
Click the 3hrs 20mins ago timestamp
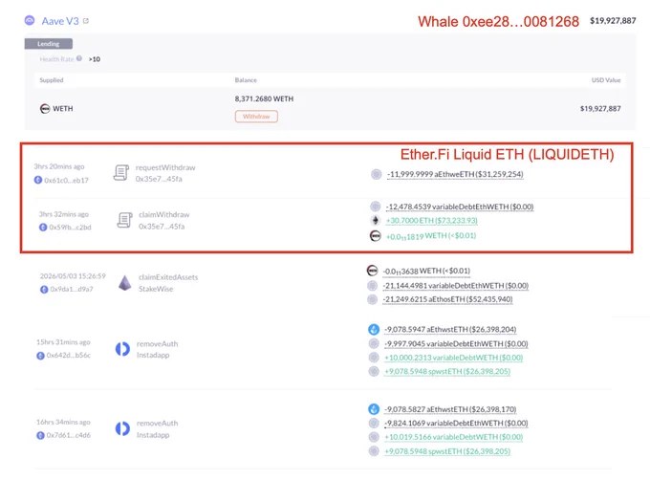[59, 166]
